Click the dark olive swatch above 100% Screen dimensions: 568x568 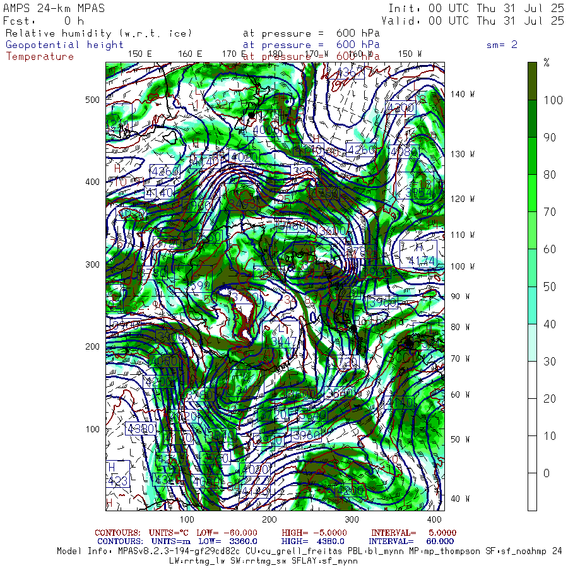532,81
